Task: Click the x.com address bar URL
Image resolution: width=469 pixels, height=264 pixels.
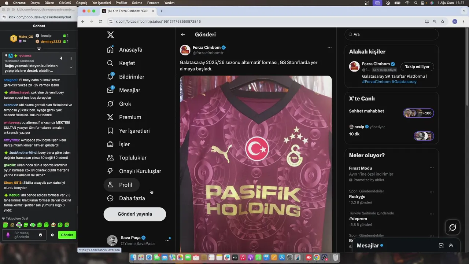Action: [x=158, y=22]
